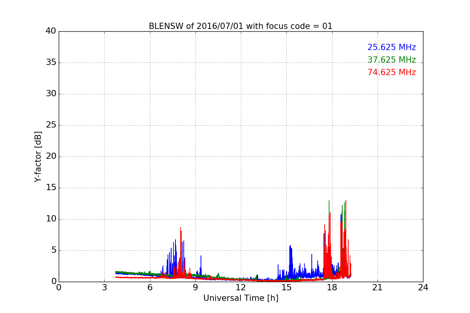Click y-axis tick label '15'
This screenshot has height=313, width=470.
coord(51,188)
